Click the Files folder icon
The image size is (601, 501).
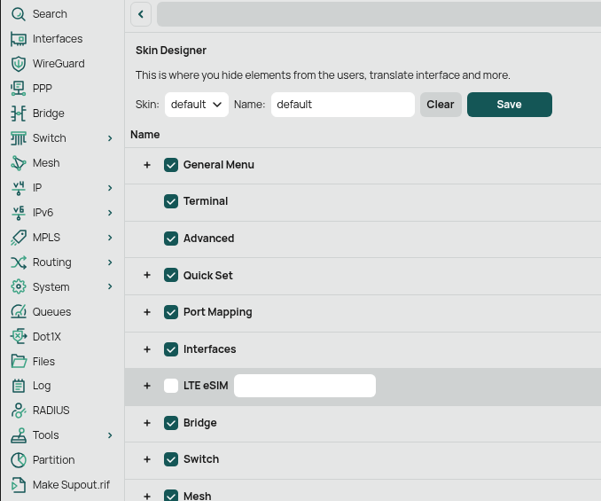18,362
